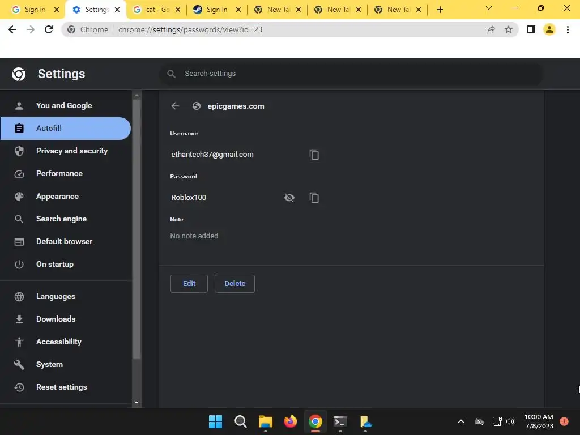Click the browser Back arrow
The height and width of the screenshot is (435, 580).
point(12,29)
